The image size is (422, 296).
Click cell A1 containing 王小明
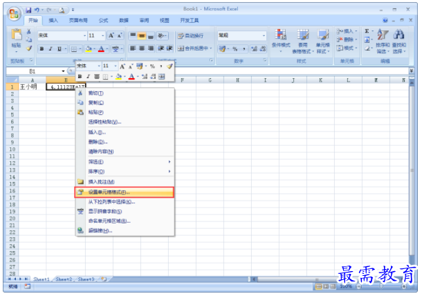tap(33, 87)
